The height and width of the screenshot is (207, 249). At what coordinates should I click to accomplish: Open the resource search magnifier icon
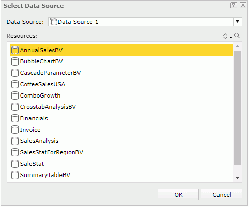(x=237, y=36)
